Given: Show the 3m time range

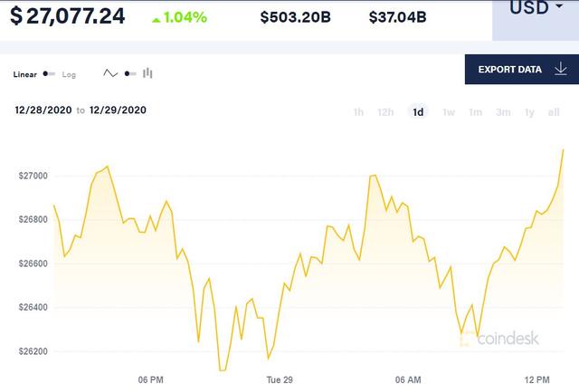Looking at the screenshot, I should [x=503, y=112].
